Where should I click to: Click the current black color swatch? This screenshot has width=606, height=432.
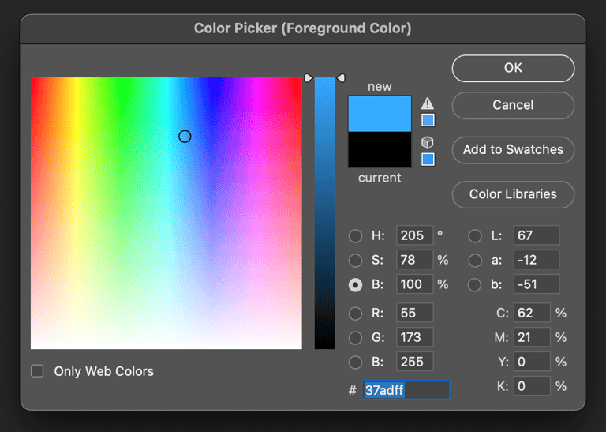tap(380, 149)
